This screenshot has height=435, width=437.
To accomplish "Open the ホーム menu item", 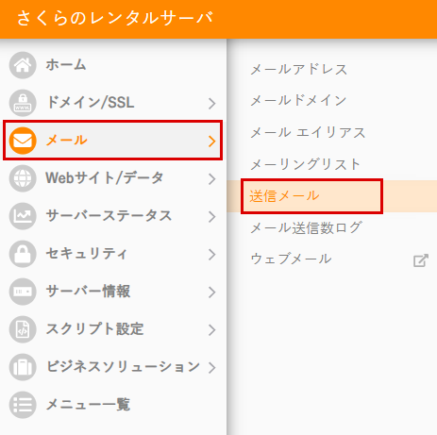I will [66, 65].
